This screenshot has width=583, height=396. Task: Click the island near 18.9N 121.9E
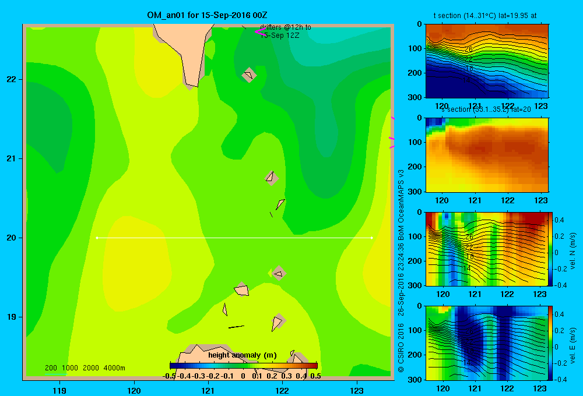[x=278, y=323]
